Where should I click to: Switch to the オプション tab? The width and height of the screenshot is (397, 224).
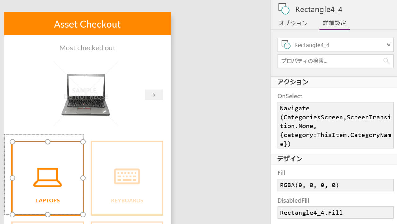coord(293,23)
